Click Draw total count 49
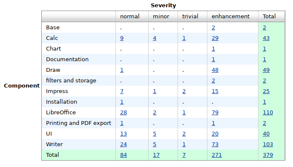Viewport: 293px width, 167px height. (x=266, y=70)
